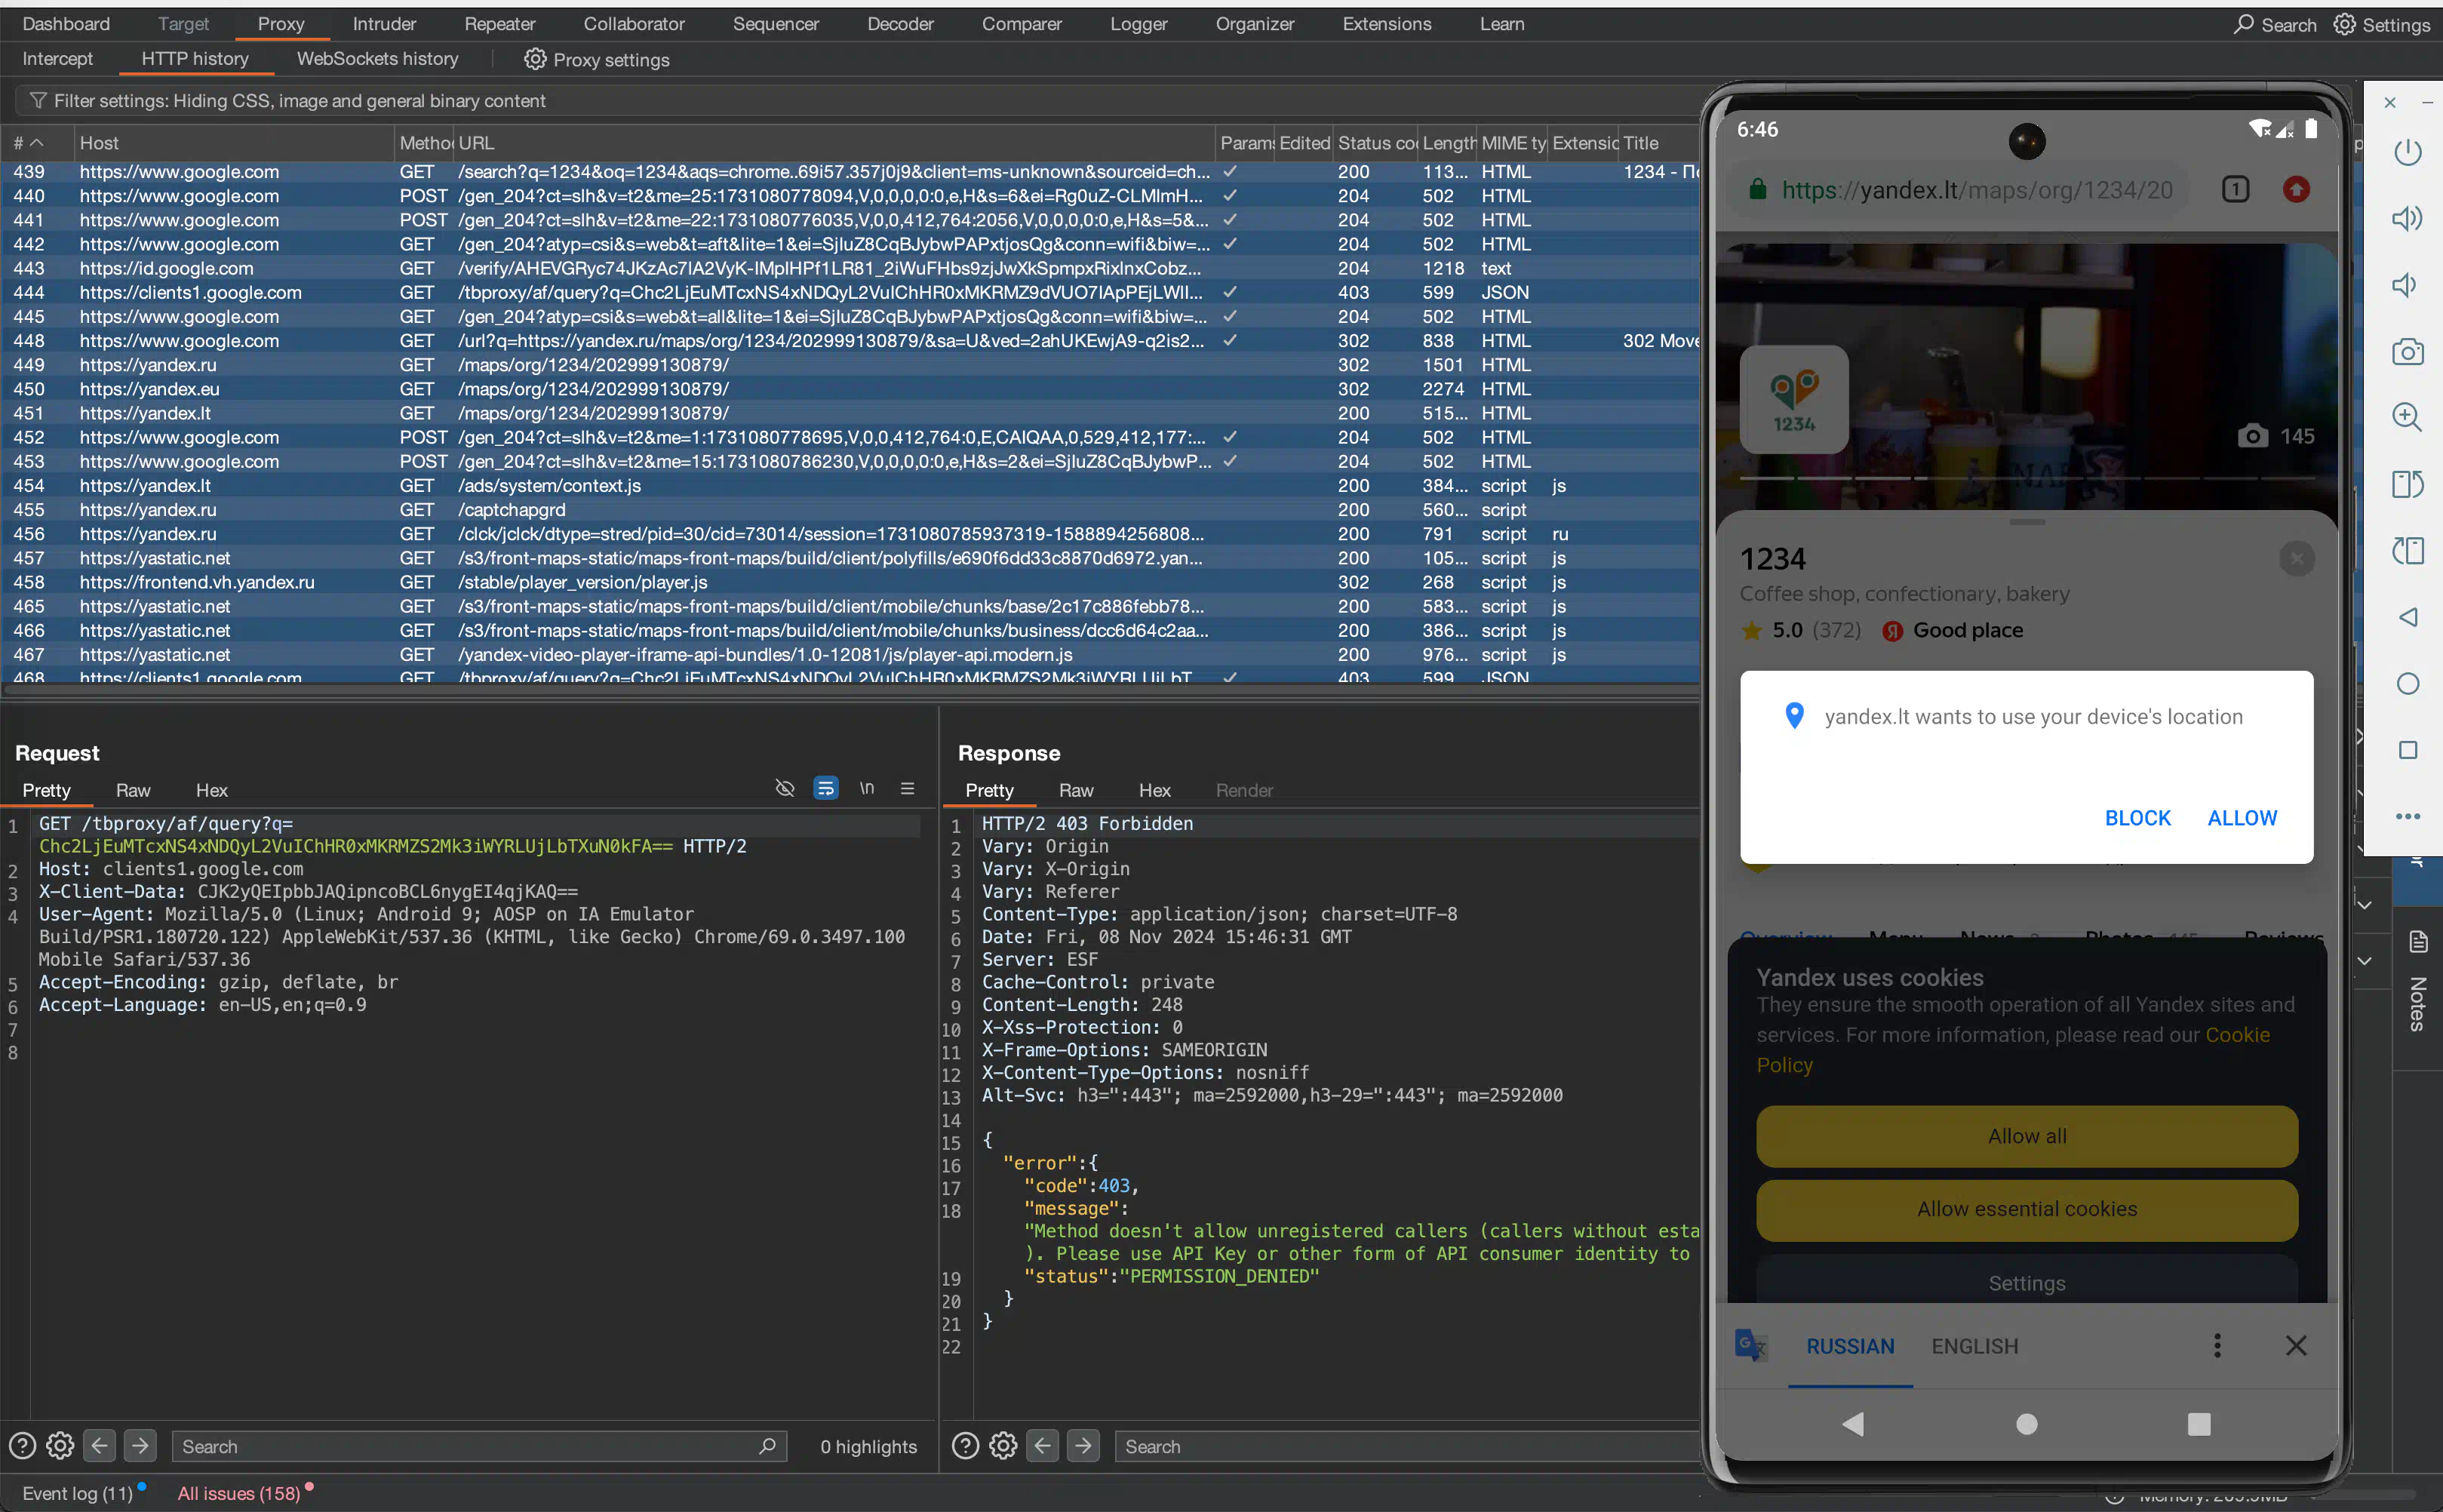Click the help icon under Response panel
The width and height of the screenshot is (2443, 1512).
click(965, 1445)
